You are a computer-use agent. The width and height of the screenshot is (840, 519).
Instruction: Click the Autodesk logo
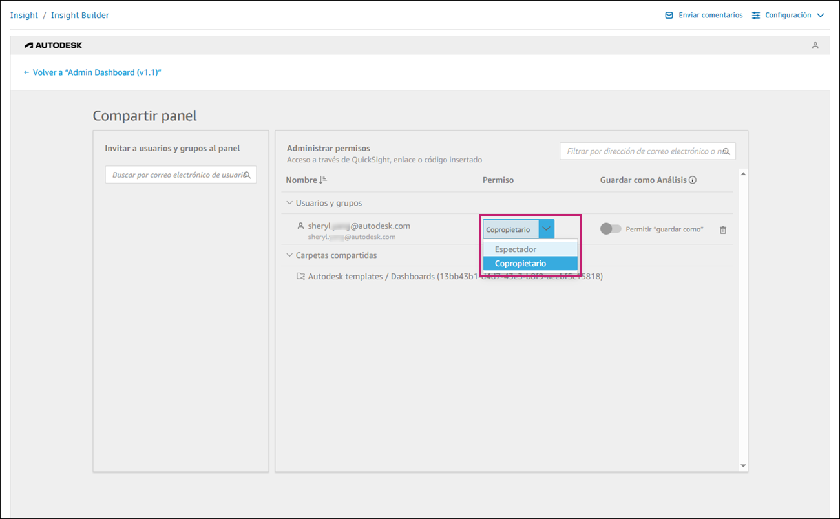point(54,45)
